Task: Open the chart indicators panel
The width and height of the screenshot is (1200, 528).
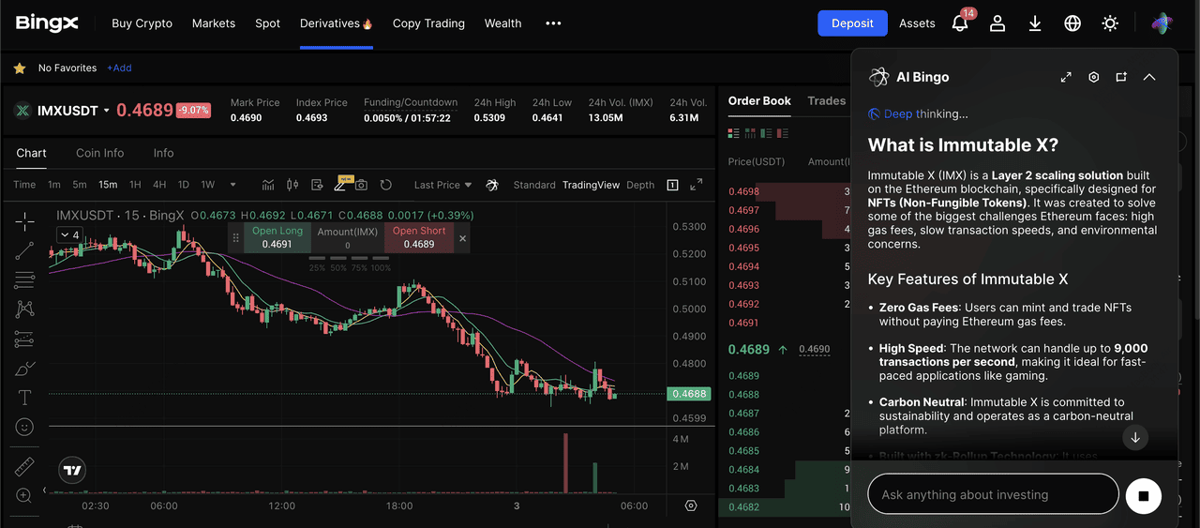Action: tap(268, 185)
